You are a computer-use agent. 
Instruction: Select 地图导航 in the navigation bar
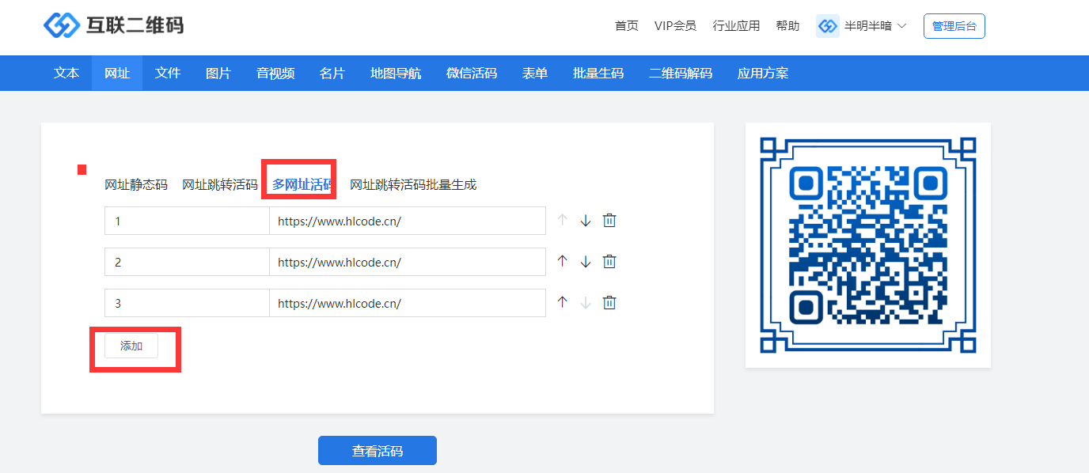pyautogui.click(x=396, y=74)
